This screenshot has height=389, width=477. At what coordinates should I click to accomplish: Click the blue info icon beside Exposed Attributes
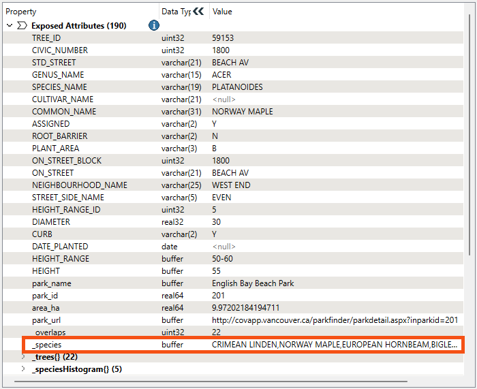pyautogui.click(x=154, y=25)
